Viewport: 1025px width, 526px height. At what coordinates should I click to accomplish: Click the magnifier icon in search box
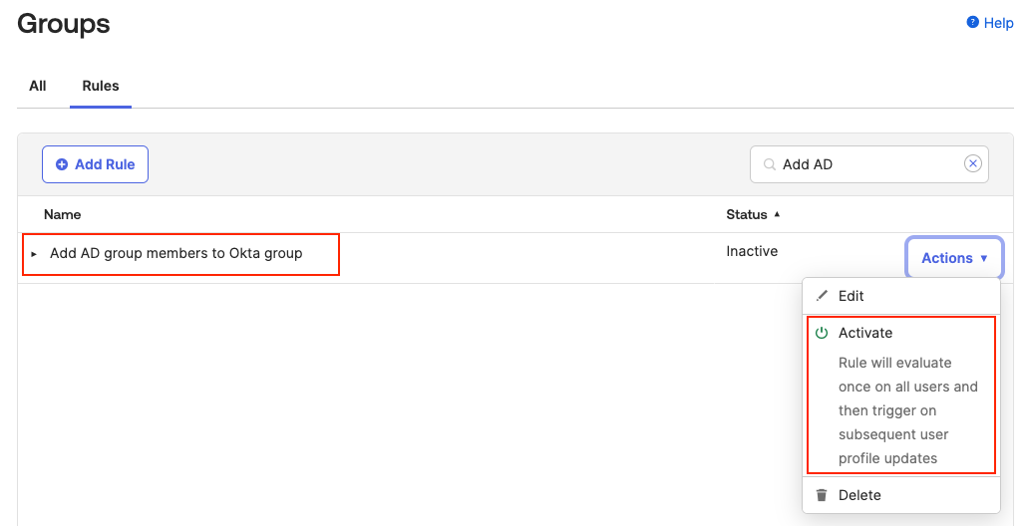(769, 164)
